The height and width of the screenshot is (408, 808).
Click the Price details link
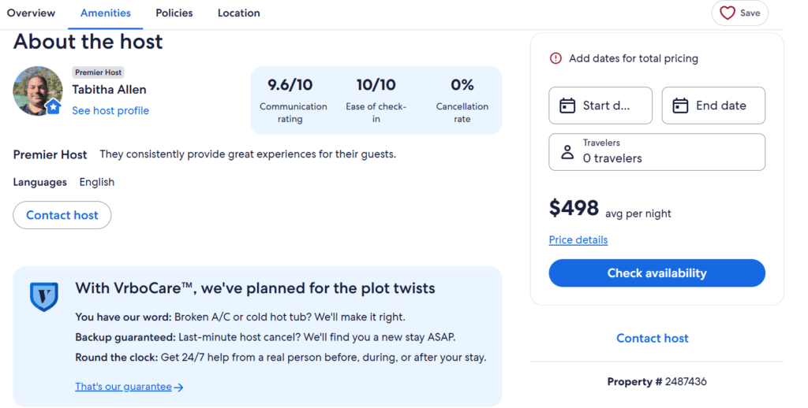pos(578,240)
